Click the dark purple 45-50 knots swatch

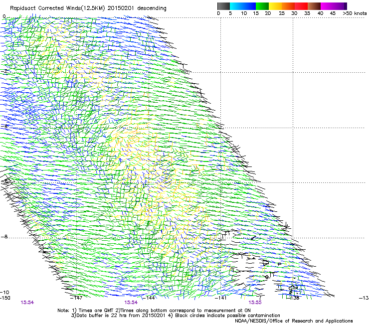pyautogui.click(x=340, y=6)
